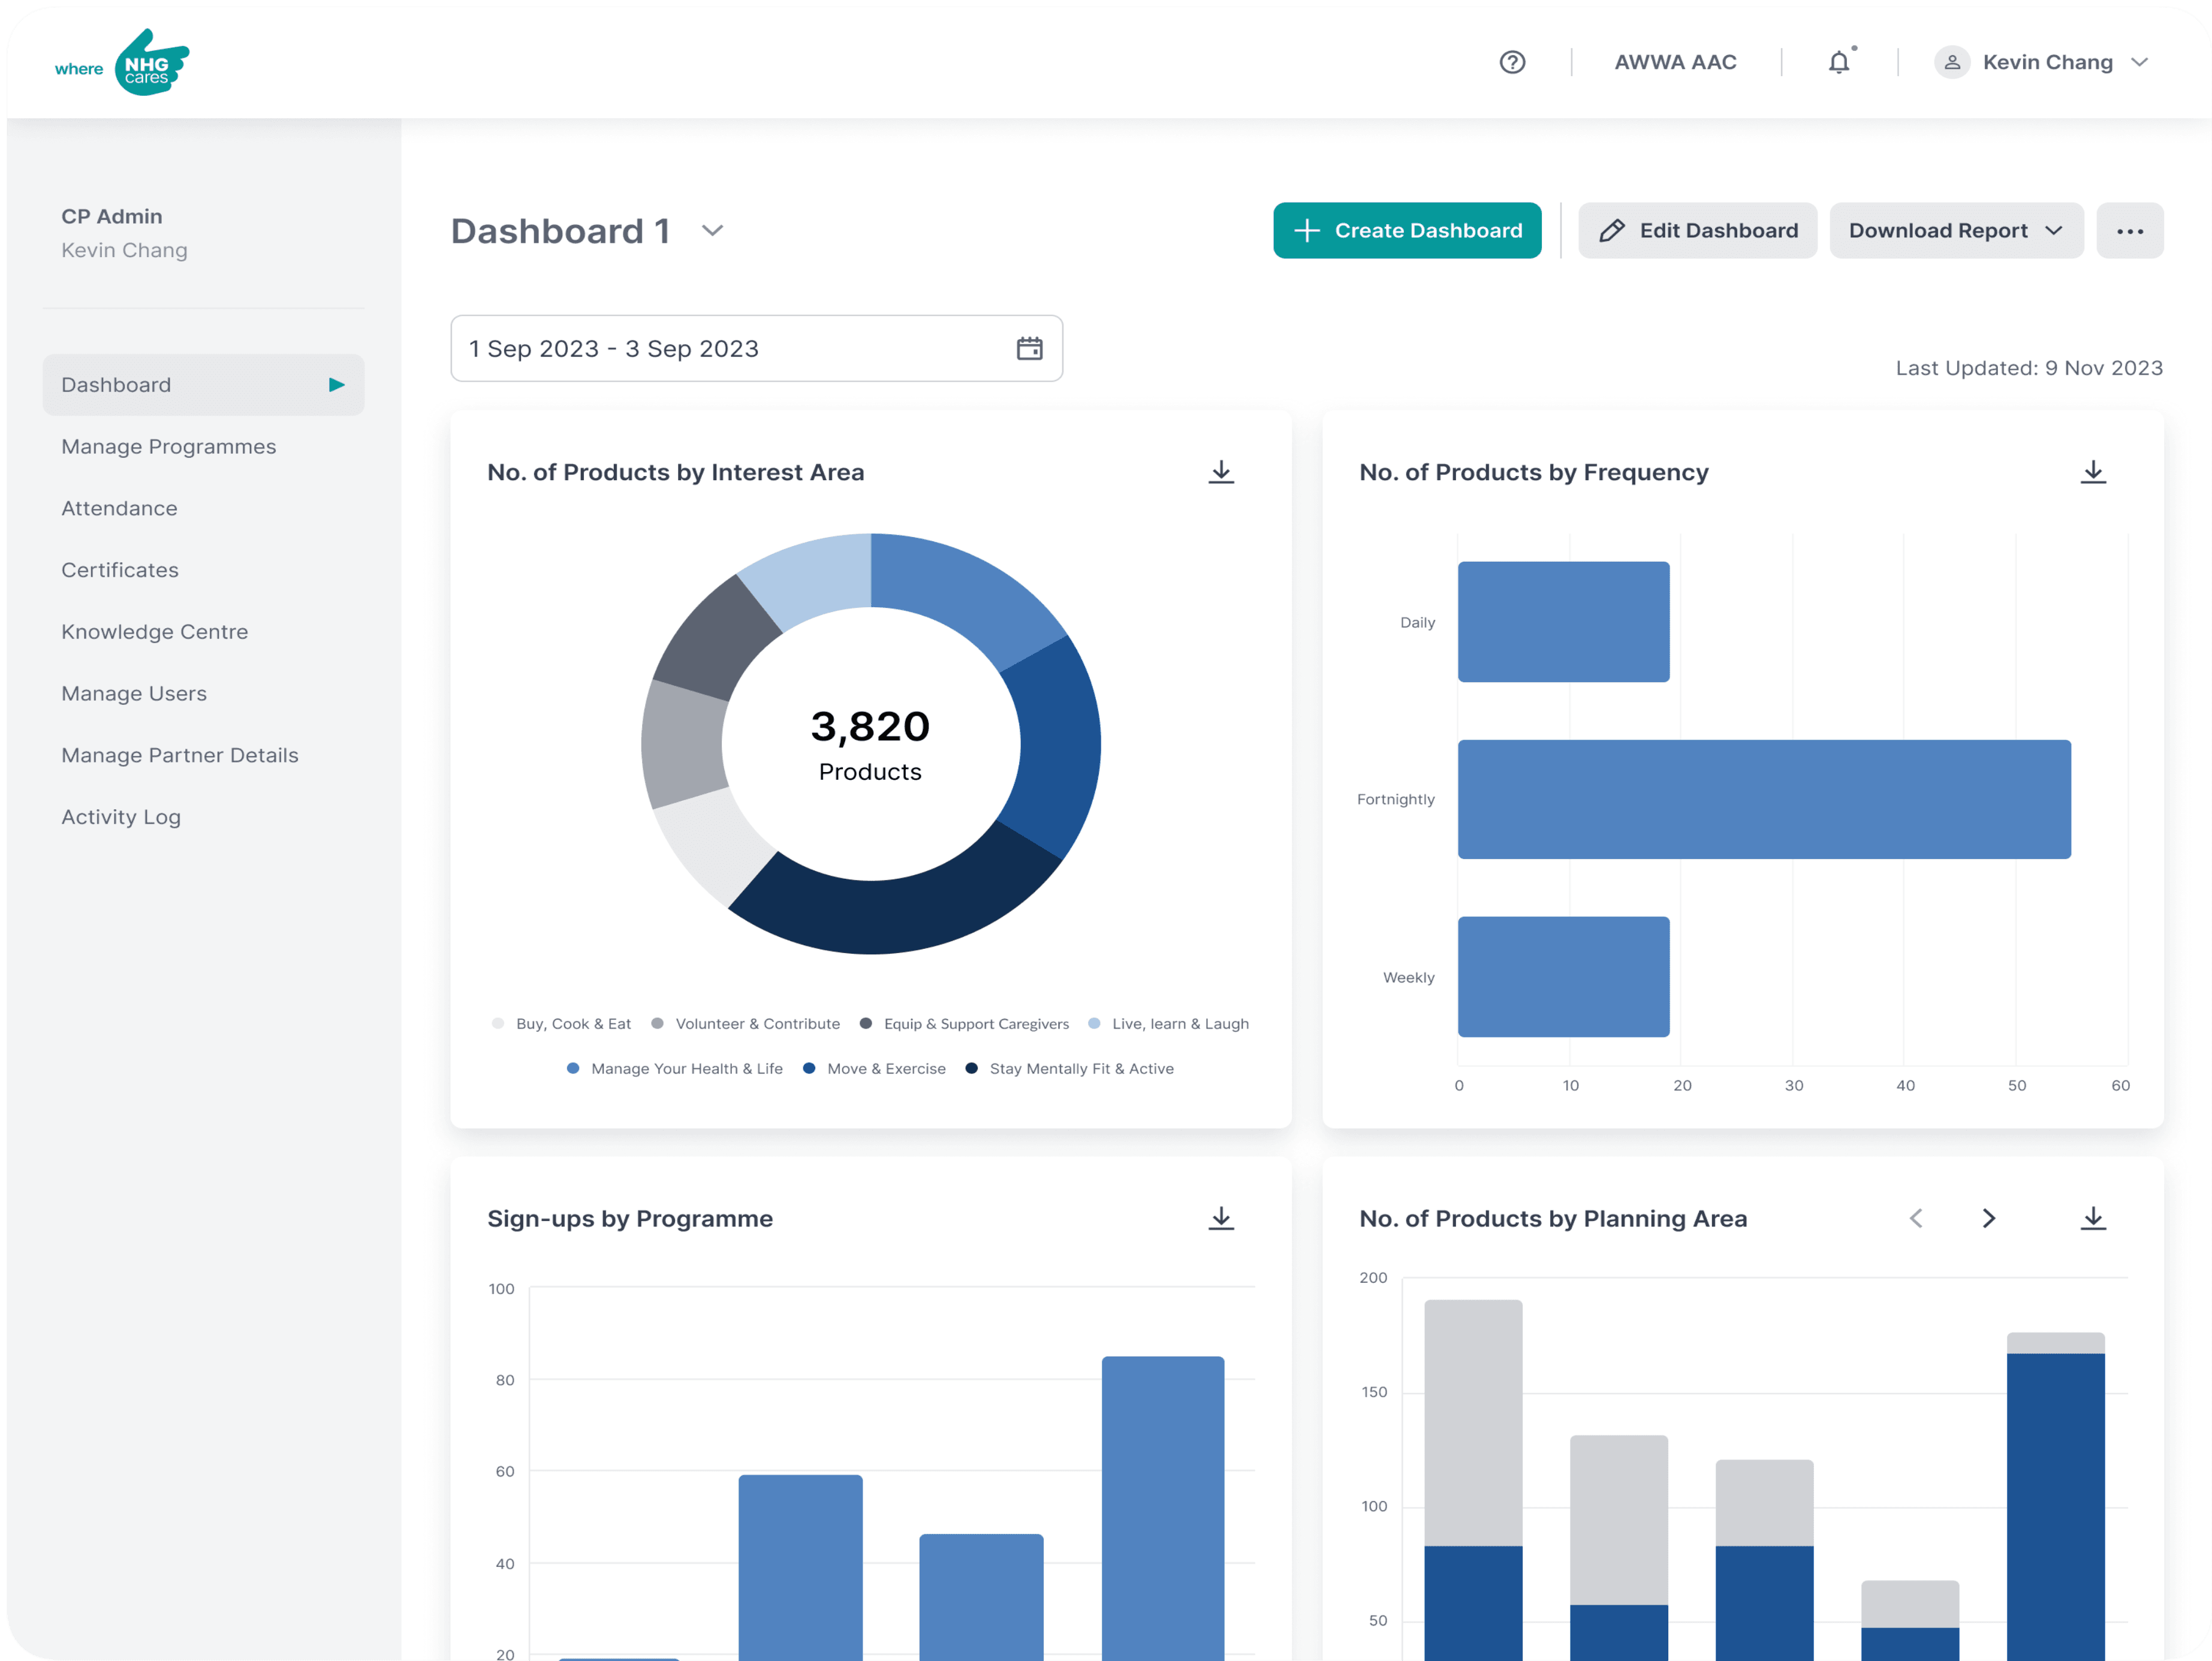Open Manage Partner Details in sidebar

tap(180, 756)
